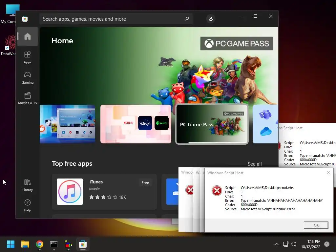Select the PC Game Pass carousel card
Image resolution: width=336 pixels, height=252 pixels.
[x=212, y=124]
